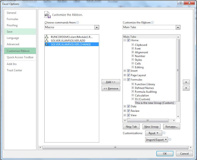The image size is (197, 160).
Task: Click the Customize the Ribbon header icon
Action: pos(47,15)
